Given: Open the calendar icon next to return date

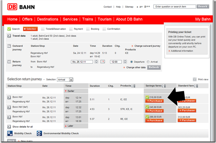Looking at the screenshot, I should tap(103, 61).
